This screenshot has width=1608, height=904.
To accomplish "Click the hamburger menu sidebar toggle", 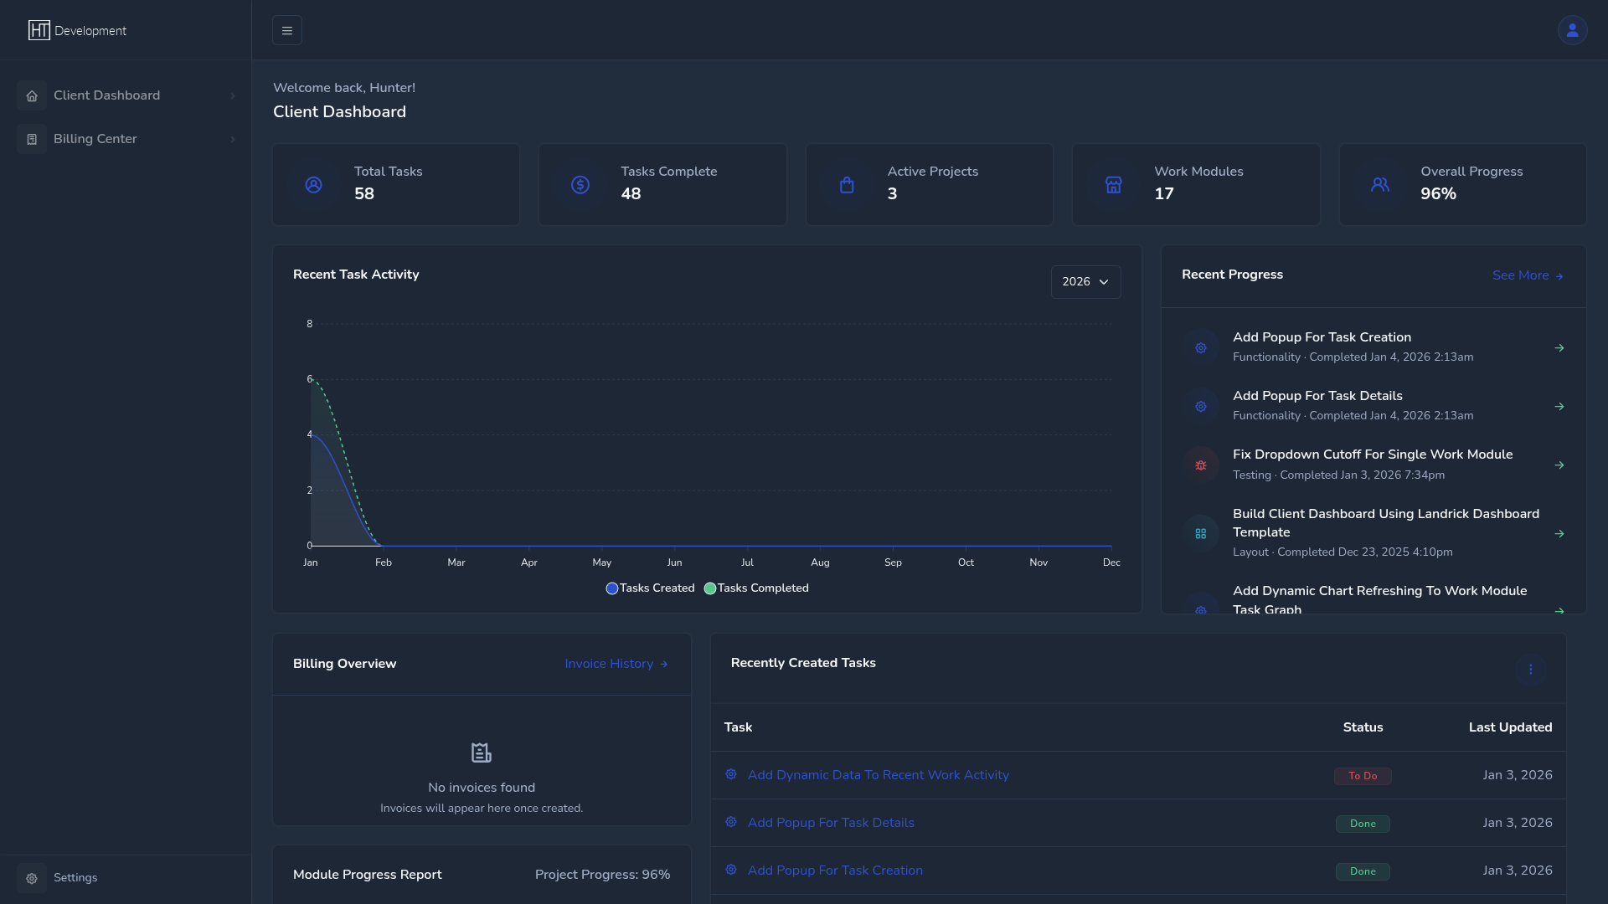I will (x=287, y=31).
